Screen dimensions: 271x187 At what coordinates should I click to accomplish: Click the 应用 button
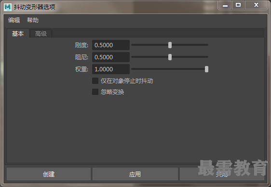[135, 174]
